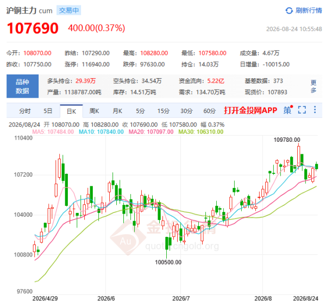Click the 多头持仓 value 29.39万

click(86, 81)
